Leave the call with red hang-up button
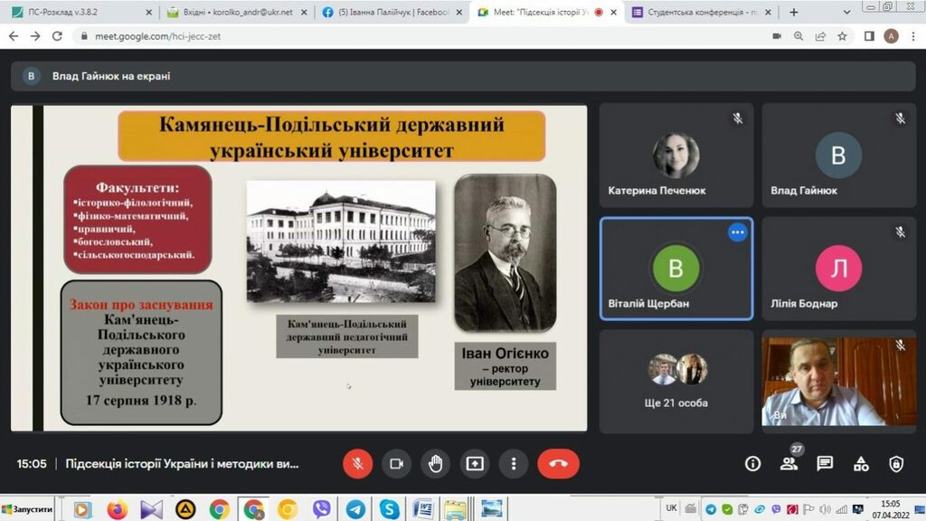 (x=558, y=464)
